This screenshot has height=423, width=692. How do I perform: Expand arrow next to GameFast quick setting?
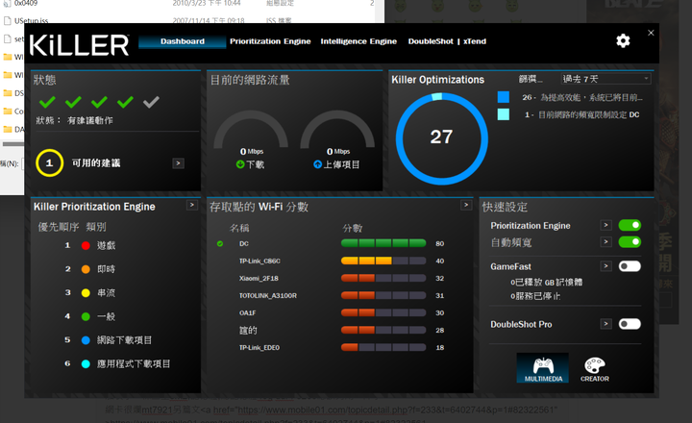point(605,266)
